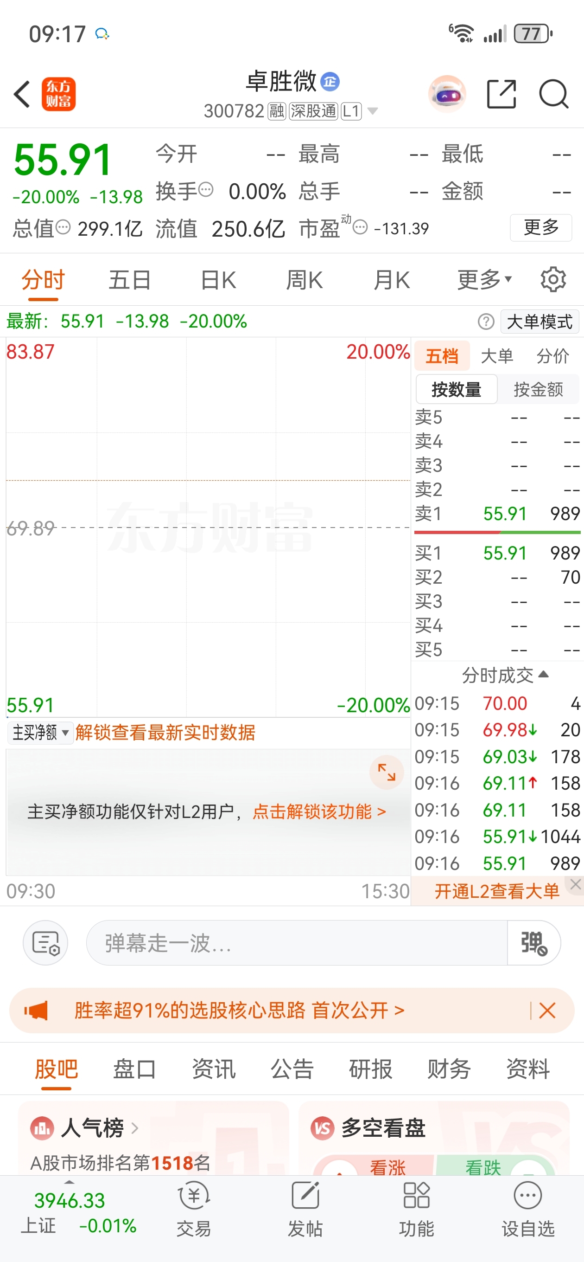Tap the 弹 barrage toggle icon

click(533, 943)
